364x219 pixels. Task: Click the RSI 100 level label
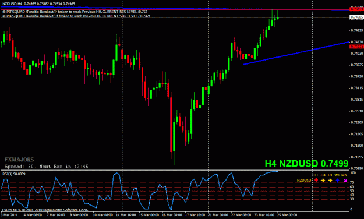(x=353, y=173)
